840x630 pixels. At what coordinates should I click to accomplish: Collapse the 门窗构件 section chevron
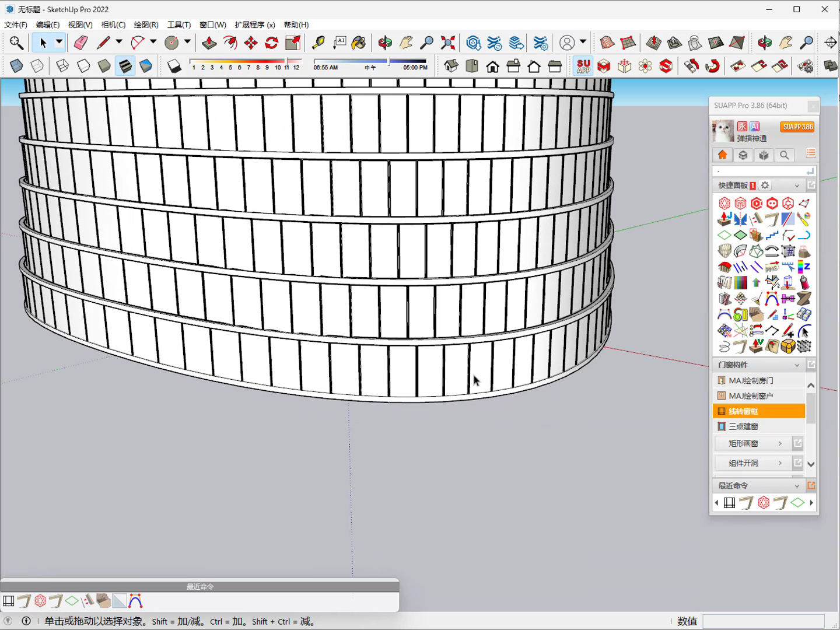797,365
